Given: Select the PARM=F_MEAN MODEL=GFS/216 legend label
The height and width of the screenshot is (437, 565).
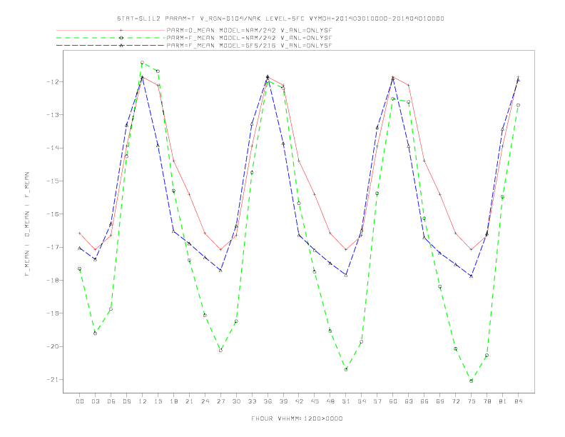Looking at the screenshot, I should pos(249,46).
